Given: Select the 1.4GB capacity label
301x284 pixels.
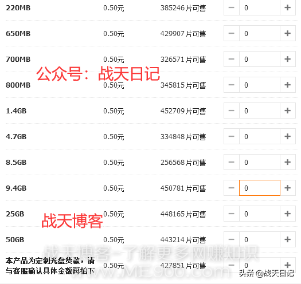Looking at the screenshot, I should coord(16,111).
